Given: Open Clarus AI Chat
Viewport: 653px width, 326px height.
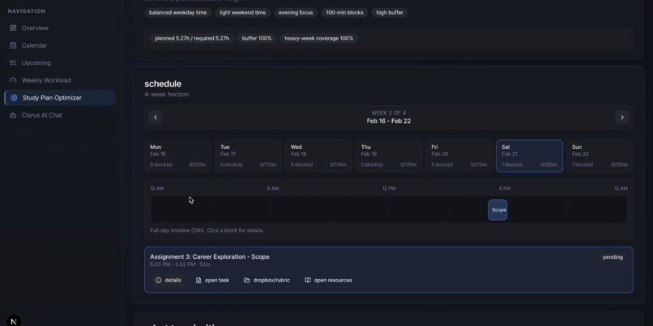Looking at the screenshot, I should [60, 115].
